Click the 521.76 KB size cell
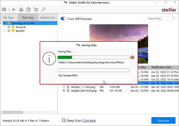 (x=116, y=91)
